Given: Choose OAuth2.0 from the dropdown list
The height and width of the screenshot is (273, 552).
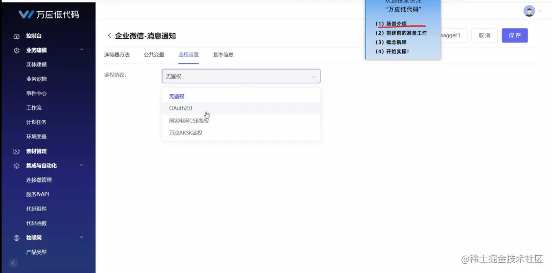Looking at the screenshot, I should [x=241, y=108].
